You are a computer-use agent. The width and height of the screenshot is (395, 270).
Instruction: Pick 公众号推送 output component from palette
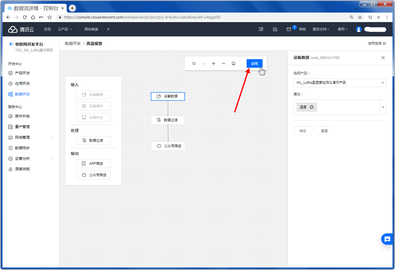click(x=93, y=175)
